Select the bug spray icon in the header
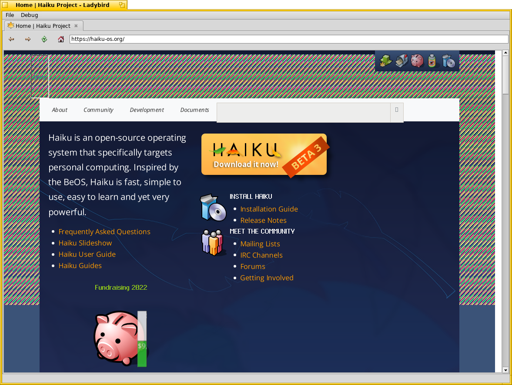Image resolution: width=512 pixels, height=385 pixels. point(432,61)
